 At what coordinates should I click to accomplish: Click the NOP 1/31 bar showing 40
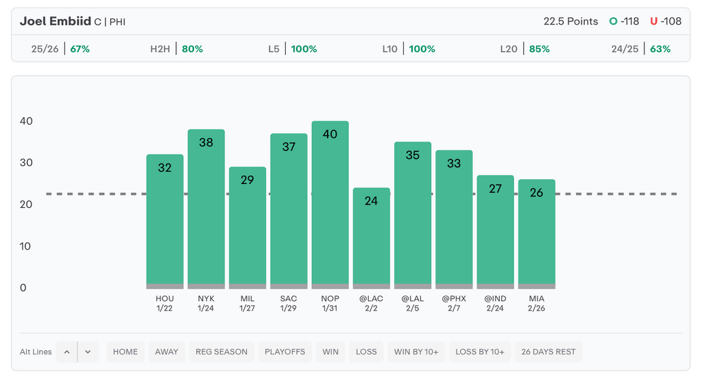click(330, 205)
